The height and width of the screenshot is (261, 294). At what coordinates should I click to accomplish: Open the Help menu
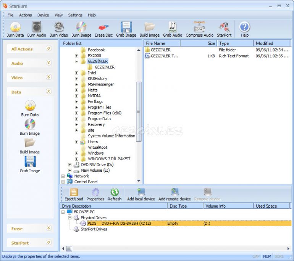tap(92, 15)
